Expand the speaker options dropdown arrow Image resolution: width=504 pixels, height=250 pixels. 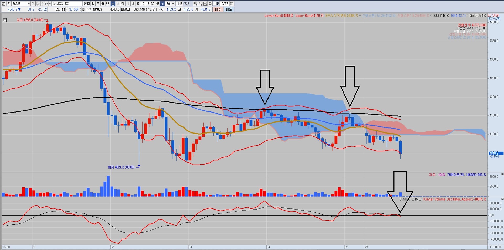(50, 4)
